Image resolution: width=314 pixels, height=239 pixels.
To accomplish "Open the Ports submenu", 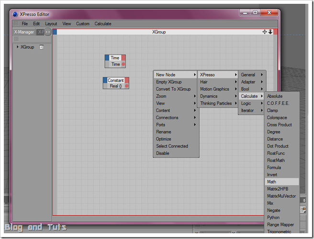I will pos(176,125).
